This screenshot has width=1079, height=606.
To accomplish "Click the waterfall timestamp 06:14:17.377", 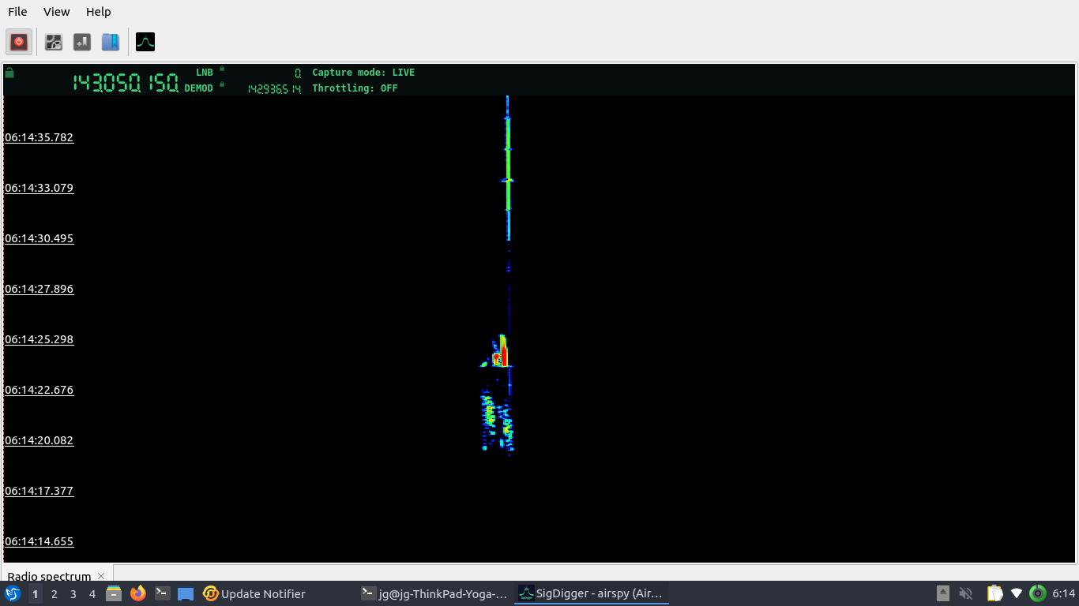I will coord(39,491).
